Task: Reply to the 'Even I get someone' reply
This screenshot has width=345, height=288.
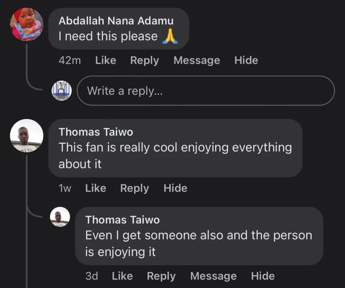Action: (161, 276)
